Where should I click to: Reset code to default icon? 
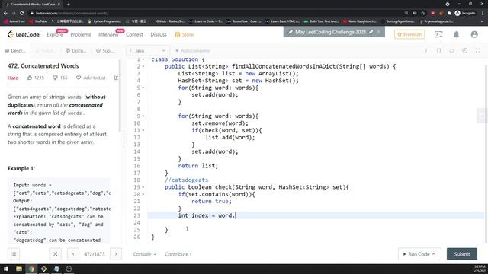pyautogui.click(x=451, y=51)
